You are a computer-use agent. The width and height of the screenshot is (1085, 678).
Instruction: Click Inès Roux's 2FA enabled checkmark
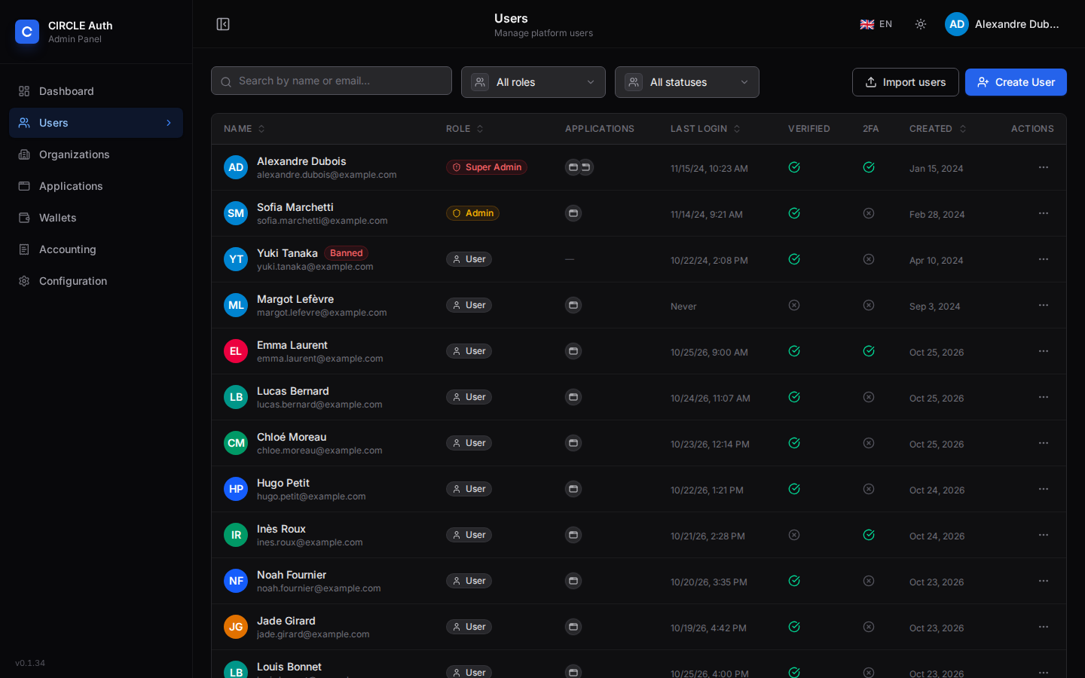[x=869, y=535]
